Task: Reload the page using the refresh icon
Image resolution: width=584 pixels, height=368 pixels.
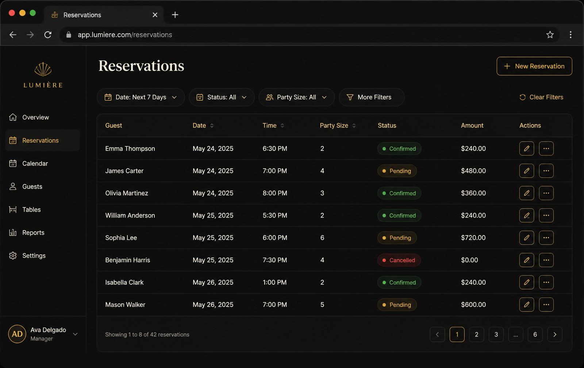Action: [x=48, y=35]
